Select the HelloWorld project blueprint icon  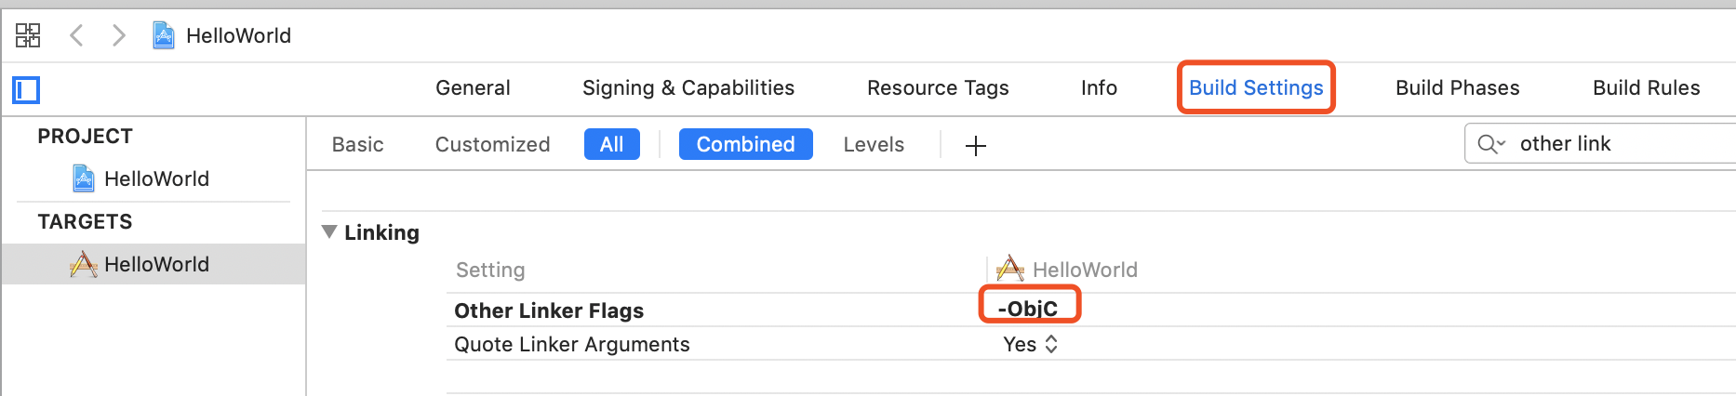coord(84,178)
